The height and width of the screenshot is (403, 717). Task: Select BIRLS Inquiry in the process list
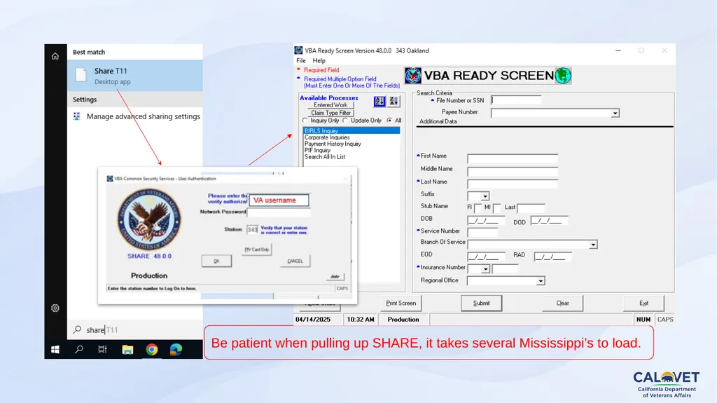pyautogui.click(x=351, y=130)
